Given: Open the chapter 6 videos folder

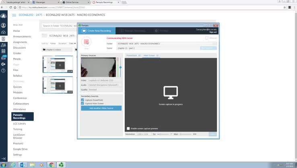Looking at the screenshot, I should pyautogui.click(x=57, y=50).
